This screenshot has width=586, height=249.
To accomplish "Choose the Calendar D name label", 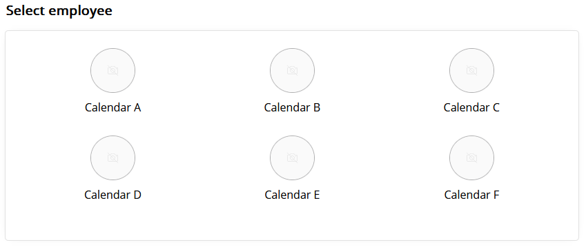I will point(113,195).
